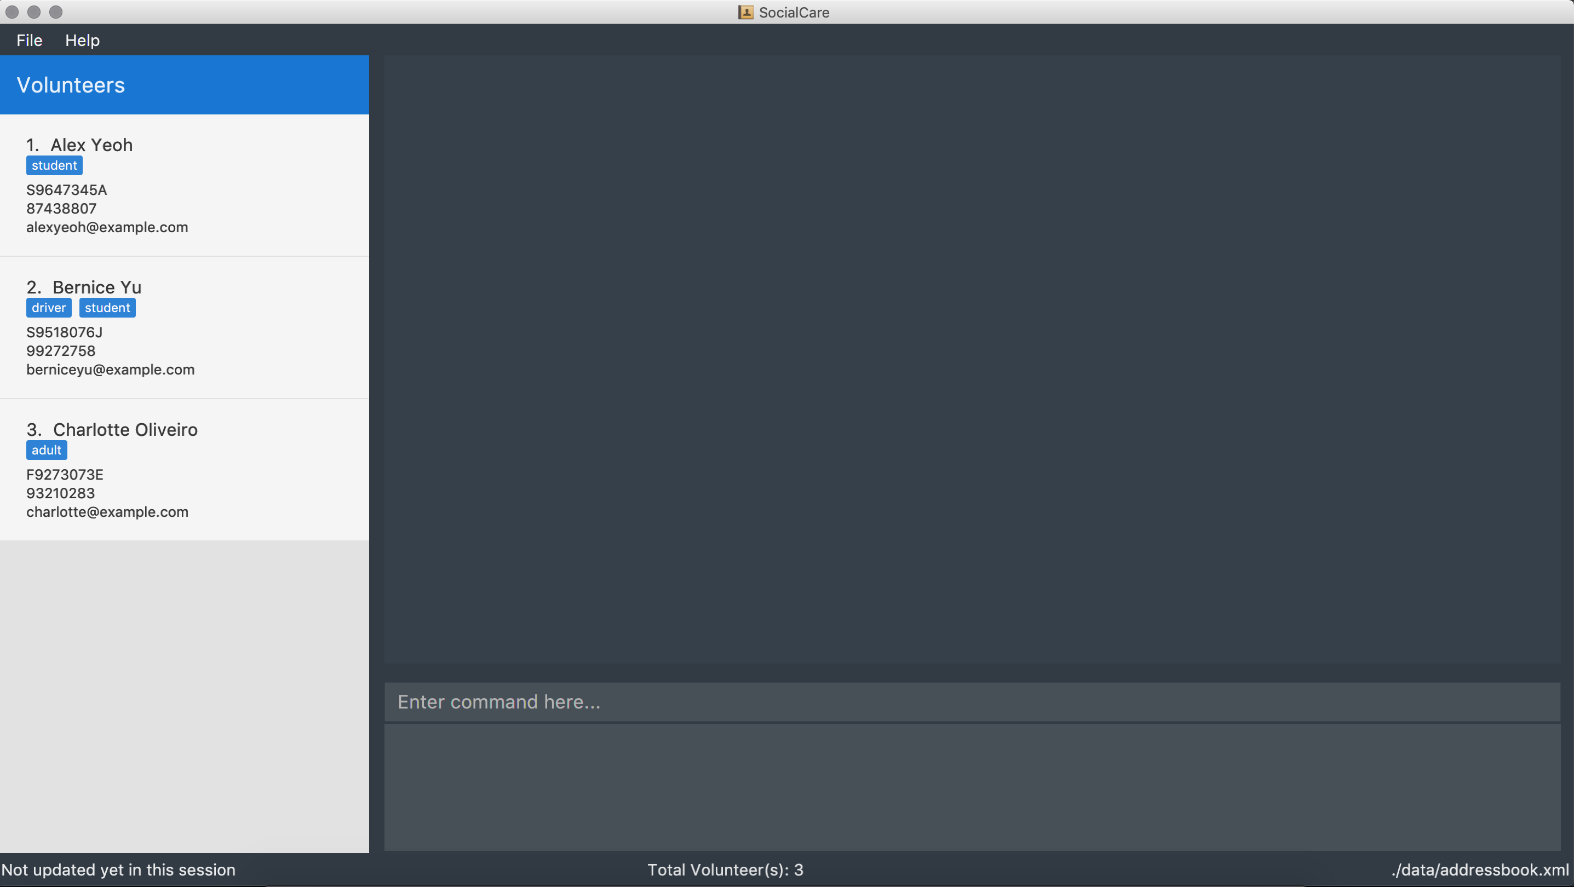Click Charlotte Oliveiro's adult tag

point(47,450)
